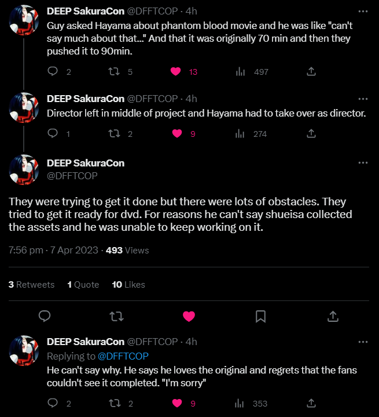The height and width of the screenshot is (417, 379).
Task: Retweet the main tweet
Action: (x=116, y=316)
